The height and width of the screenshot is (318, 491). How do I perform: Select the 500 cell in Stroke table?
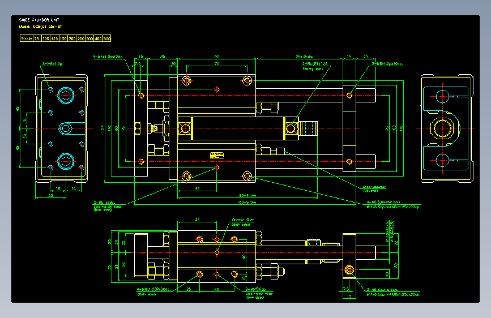107,38
